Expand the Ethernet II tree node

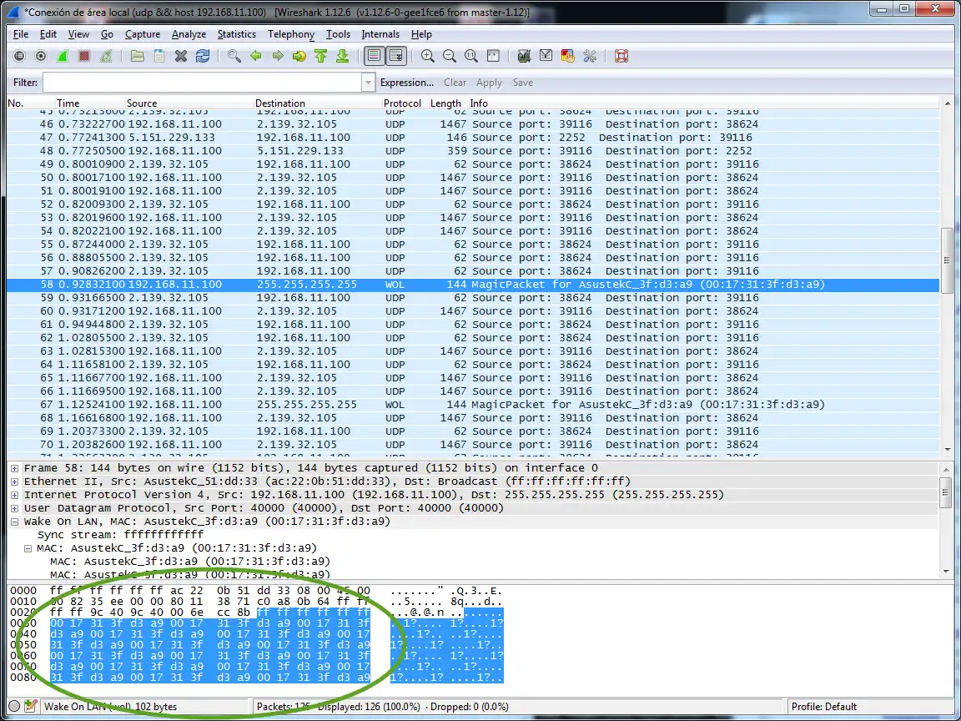pyautogui.click(x=15, y=482)
